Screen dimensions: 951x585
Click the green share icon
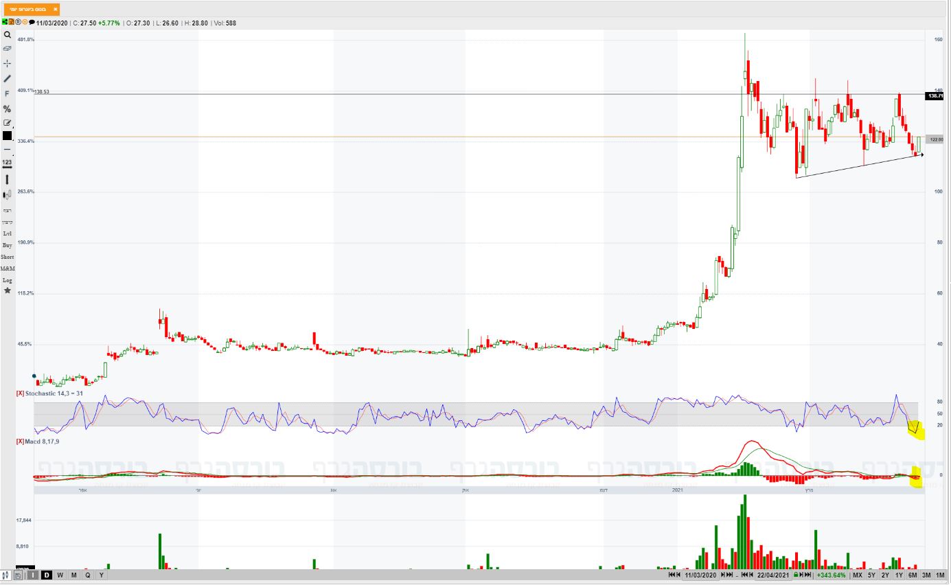[x=5, y=23]
